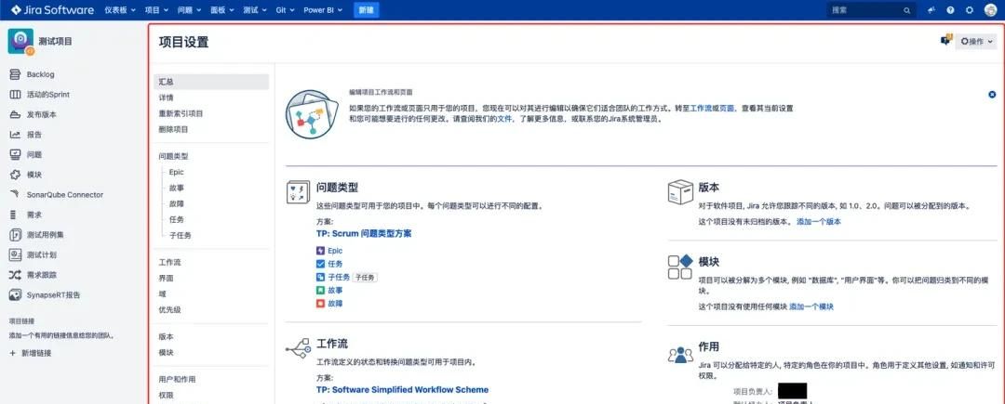Image resolution: width=1005 pixels, height=404 pixels.
Task: Open the administration gear icon
Action: click(x=969, y=10)
